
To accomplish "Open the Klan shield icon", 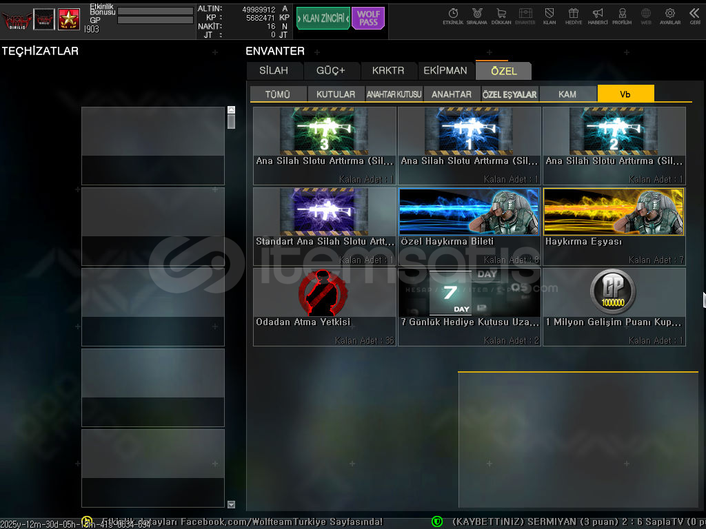I will (549, 16).
